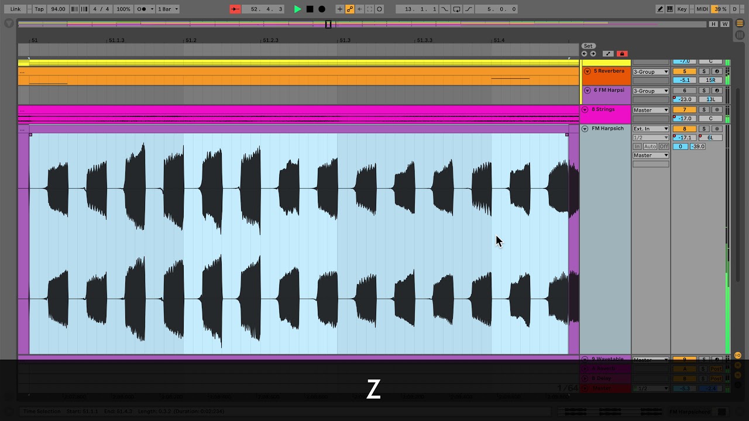Collapse the 5 Reverbera track
The height and width of the screenshot is (421, 749).
pos(587,71)
